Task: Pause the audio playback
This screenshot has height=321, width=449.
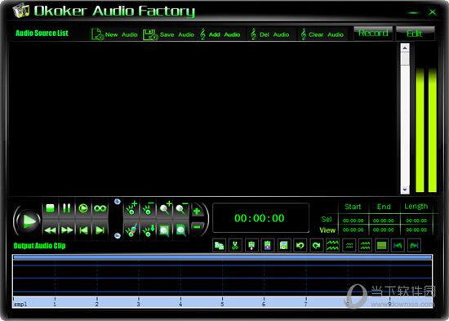Action: [66, 208]
